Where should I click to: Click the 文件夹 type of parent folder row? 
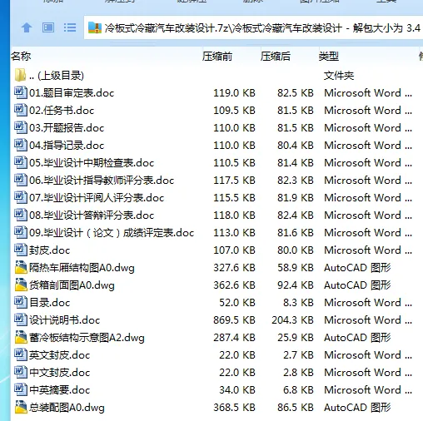339,76
